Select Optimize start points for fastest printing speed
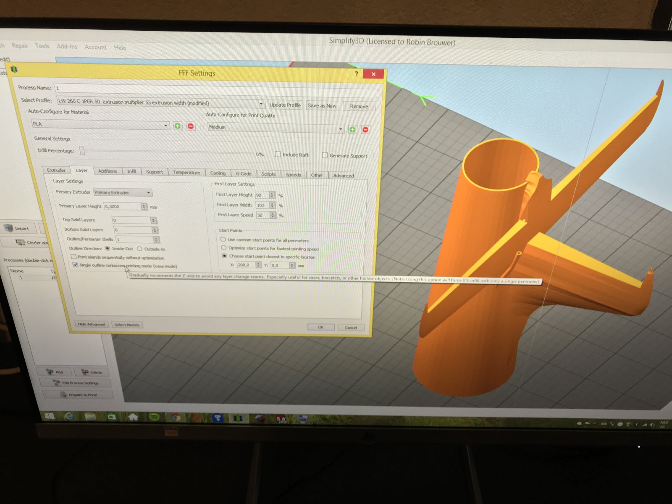Viewport: 672px width, 504px height. pyautogui.click(x=224, y=248)
